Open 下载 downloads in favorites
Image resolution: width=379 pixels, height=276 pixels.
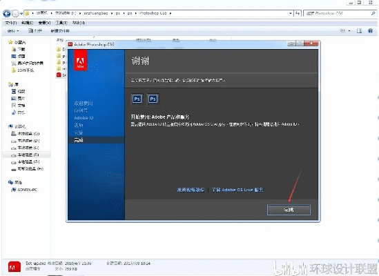[19, 49]
